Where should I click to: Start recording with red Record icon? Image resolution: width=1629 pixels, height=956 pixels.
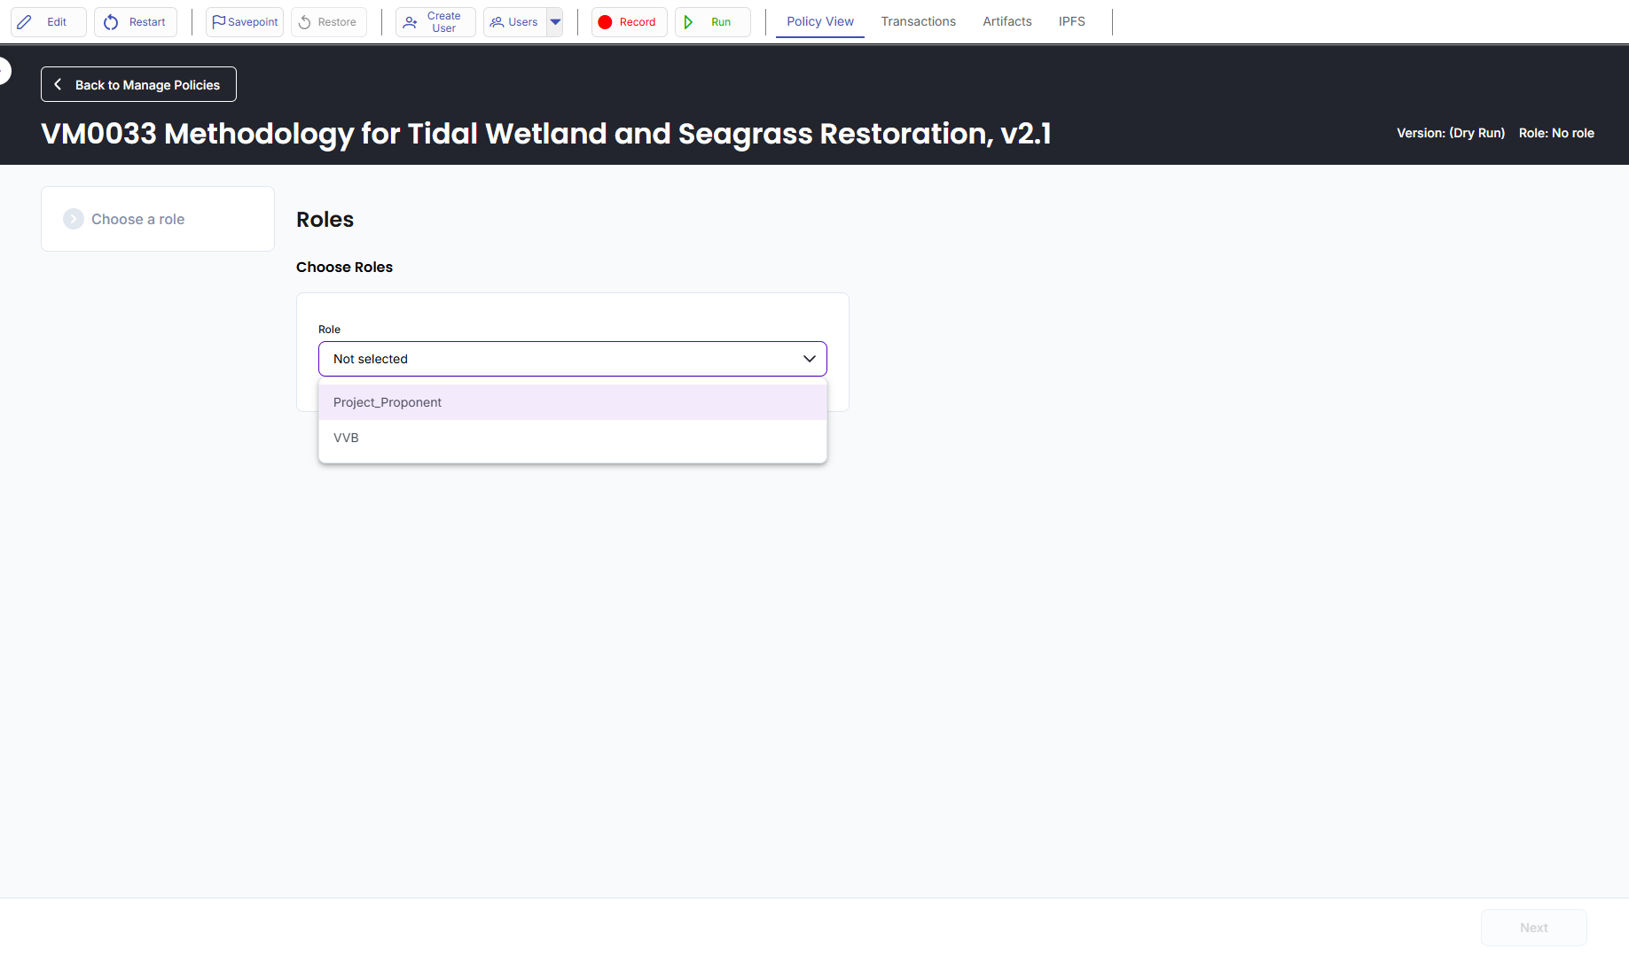pos(605,22)
